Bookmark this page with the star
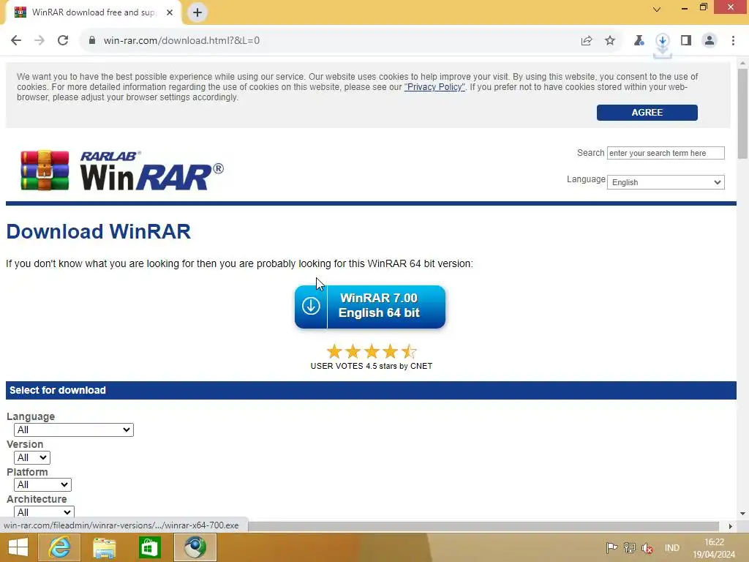Screen dimensions: 749x562 [610, 41]
